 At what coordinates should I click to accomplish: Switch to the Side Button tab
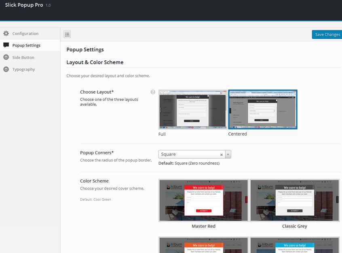pyautogui.click(x=30, y=57)
